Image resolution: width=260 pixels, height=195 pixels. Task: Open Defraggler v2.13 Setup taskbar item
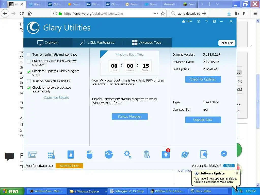(x=127, y=191)
